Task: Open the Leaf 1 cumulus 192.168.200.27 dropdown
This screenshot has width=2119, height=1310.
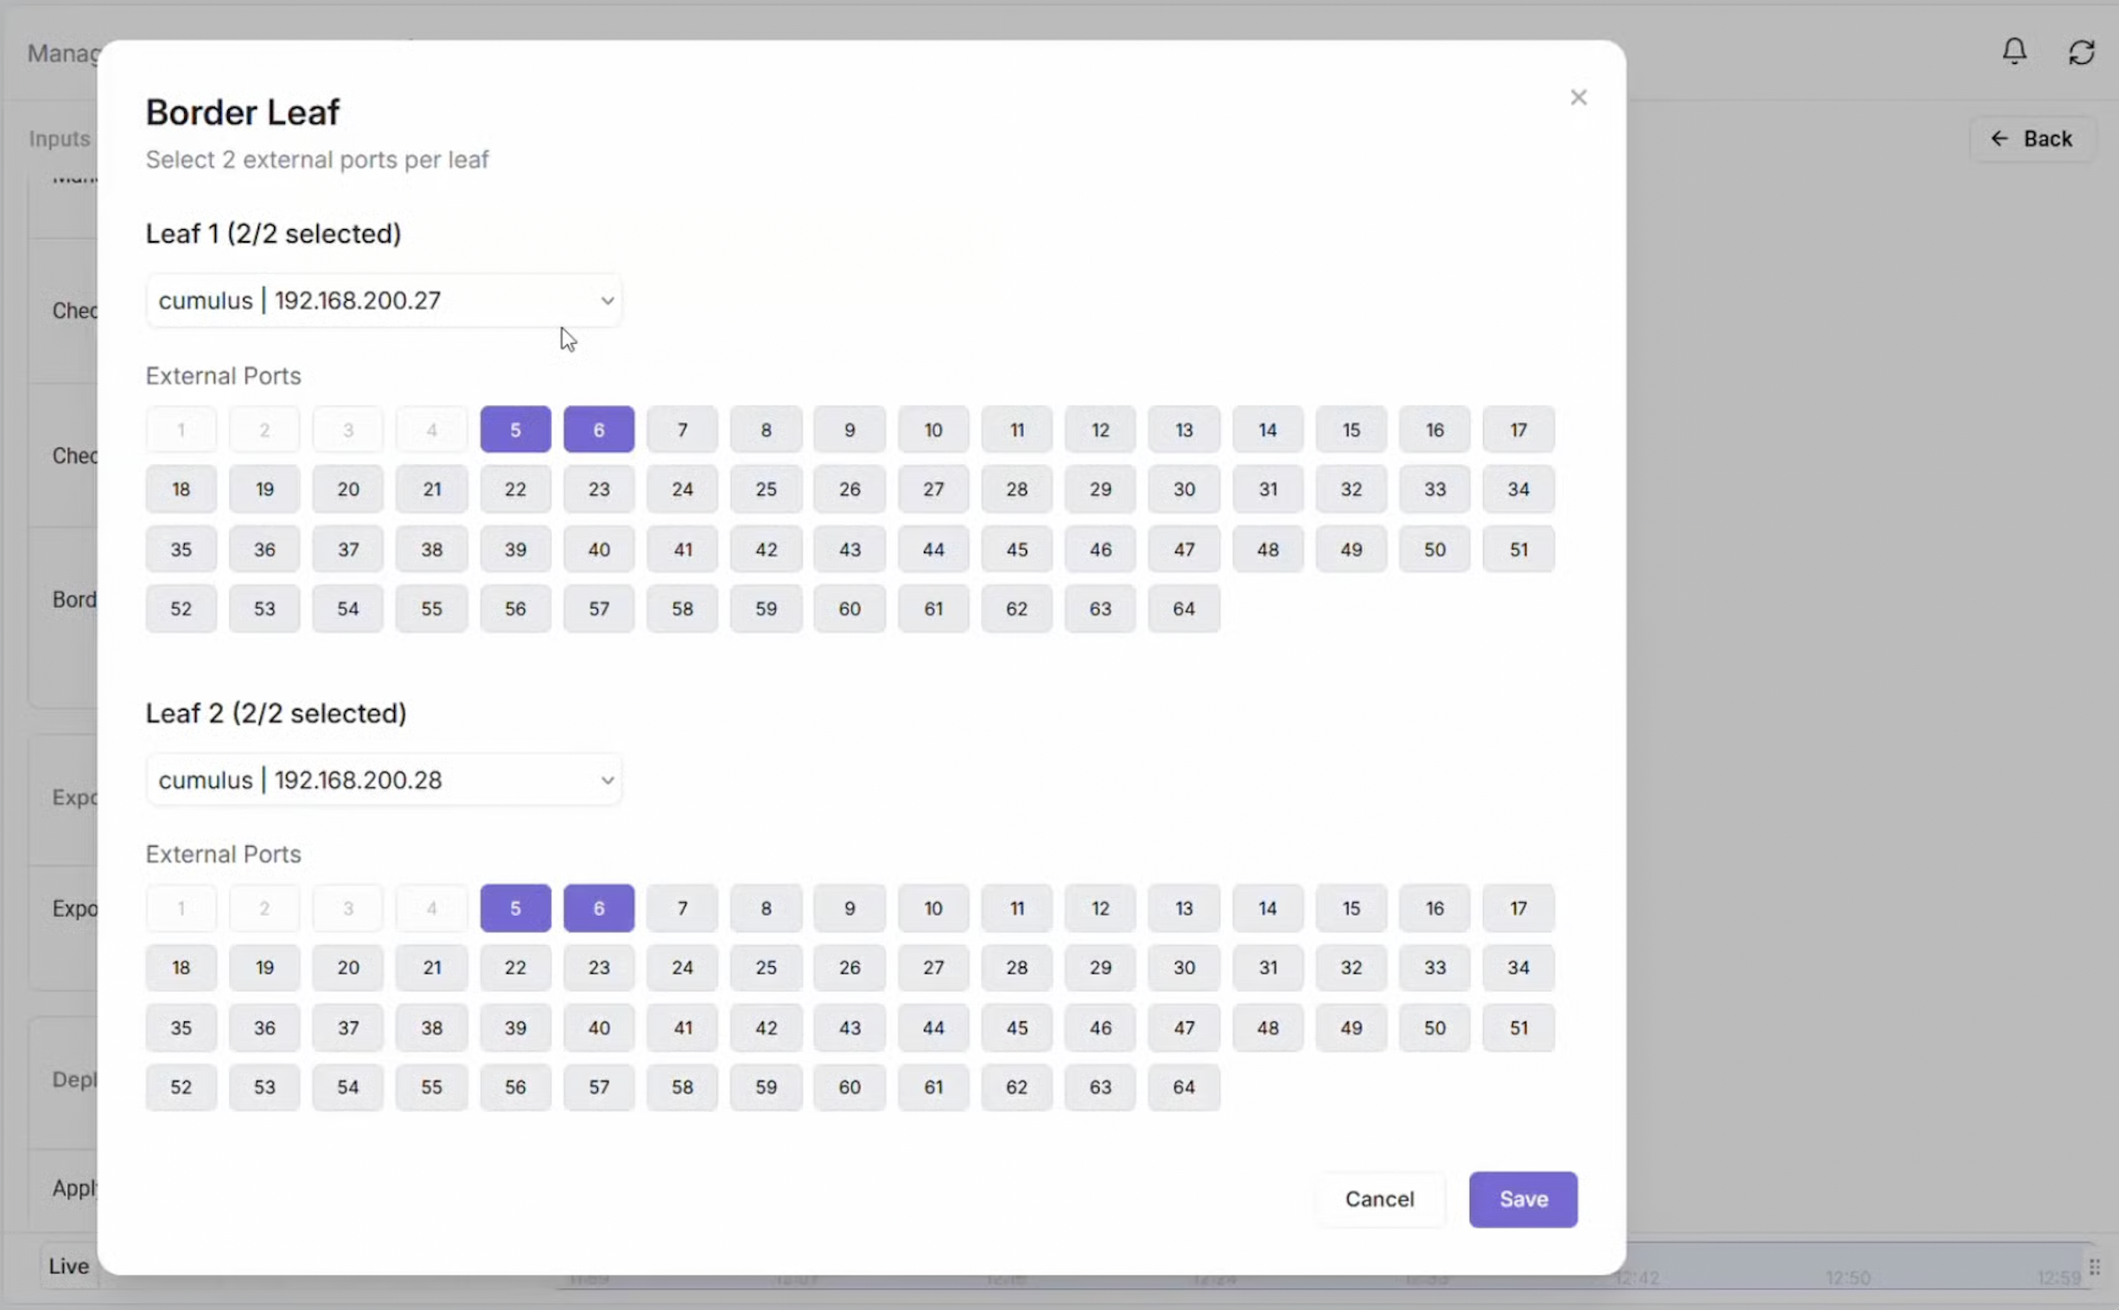Action: coord(383,301)
